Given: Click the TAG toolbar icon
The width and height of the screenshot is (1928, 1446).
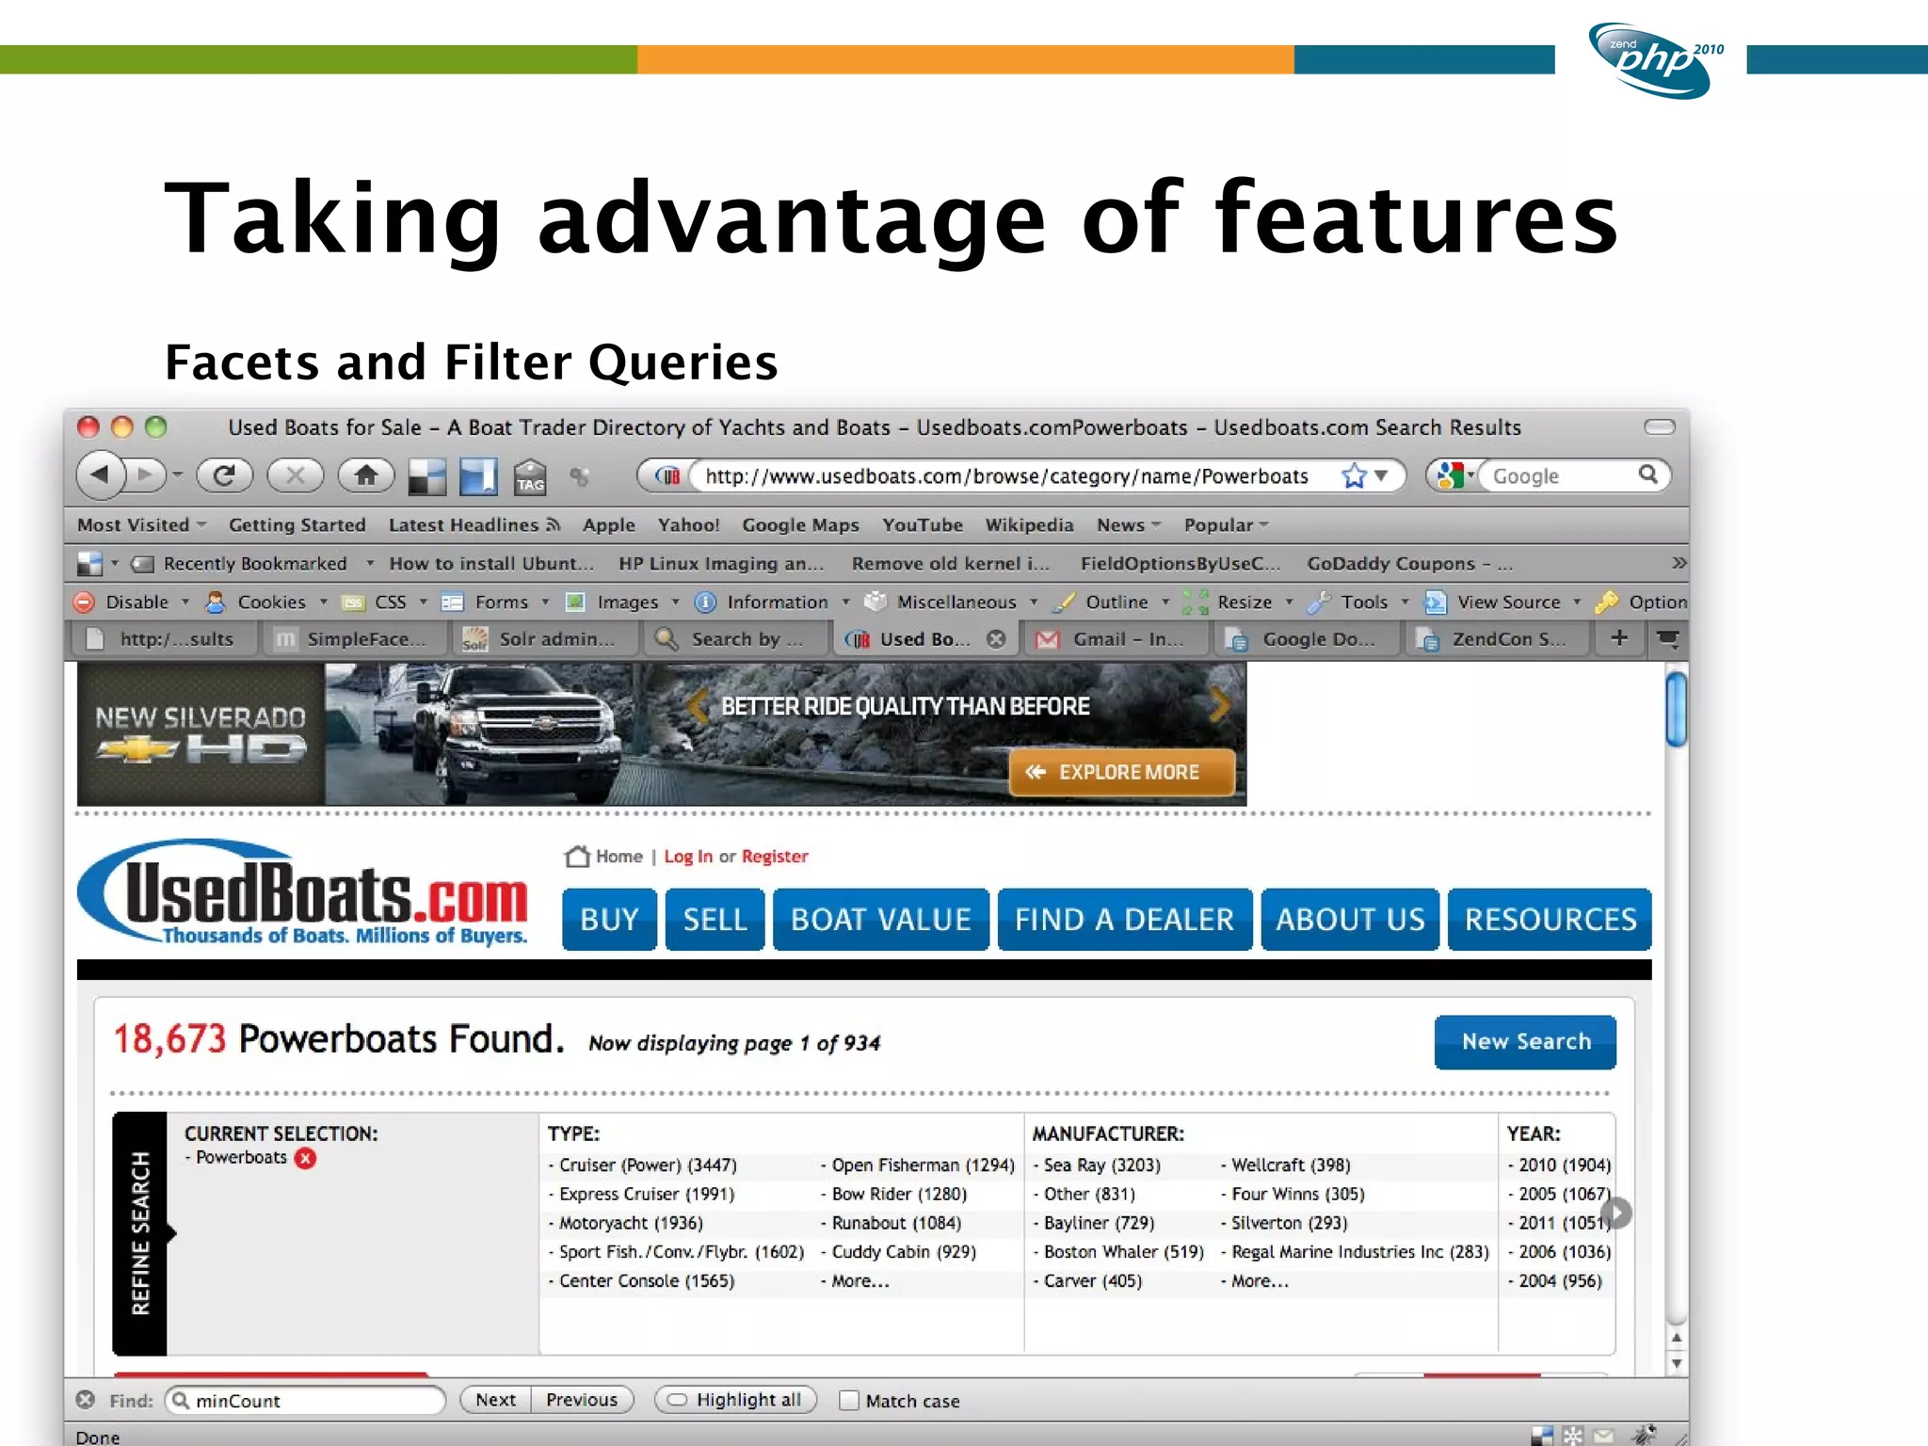Looking at the screenshot, I should tap(530, 477).
